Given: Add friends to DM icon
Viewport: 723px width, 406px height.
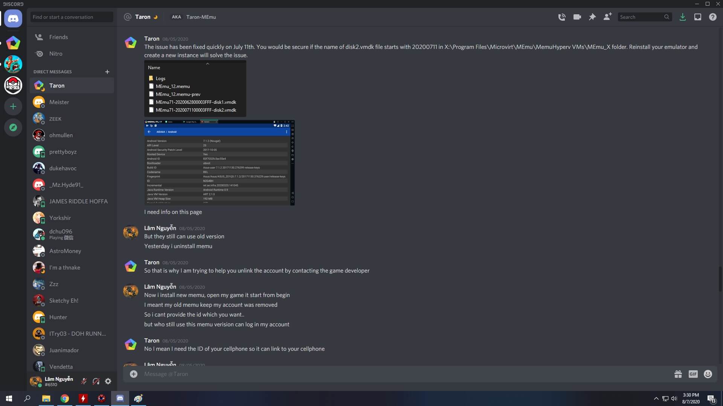Looking at the screenshot, I should [607, 17].
